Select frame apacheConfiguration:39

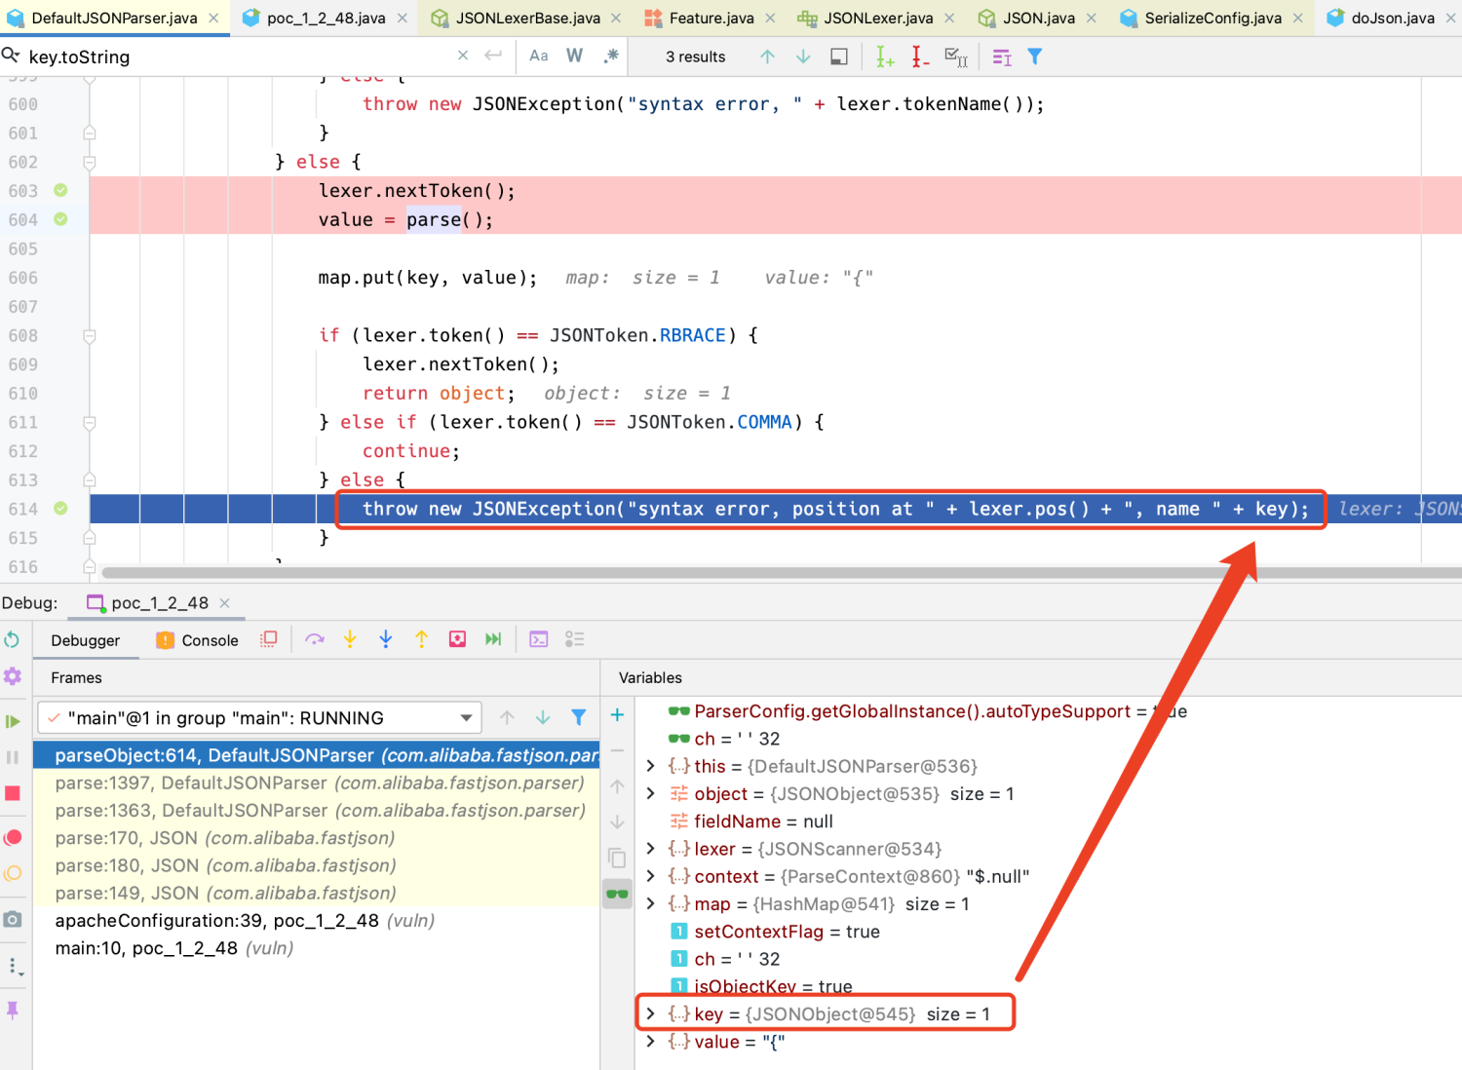click(x=316, y=920)
